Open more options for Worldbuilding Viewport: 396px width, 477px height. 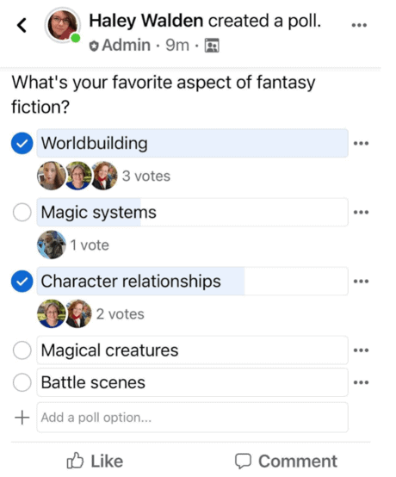[361, 143]
